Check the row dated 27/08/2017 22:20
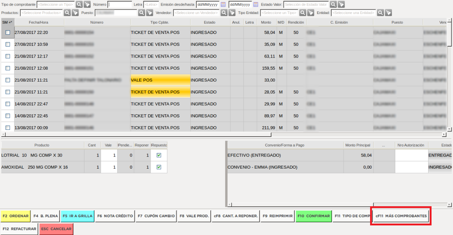The height and width of the screenshot is (235, 453). coord(8,32)
